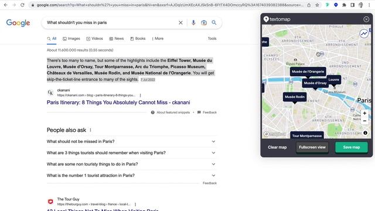This screenshot has width=375, height=211.
Task: Zoom in on the Textomap map
Action: [364, 113]
